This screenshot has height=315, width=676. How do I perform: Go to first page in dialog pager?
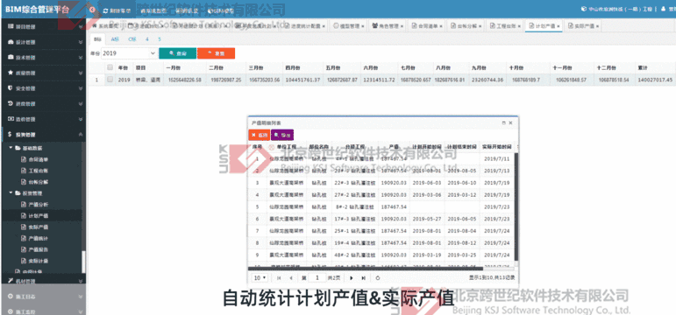point(279,278)
